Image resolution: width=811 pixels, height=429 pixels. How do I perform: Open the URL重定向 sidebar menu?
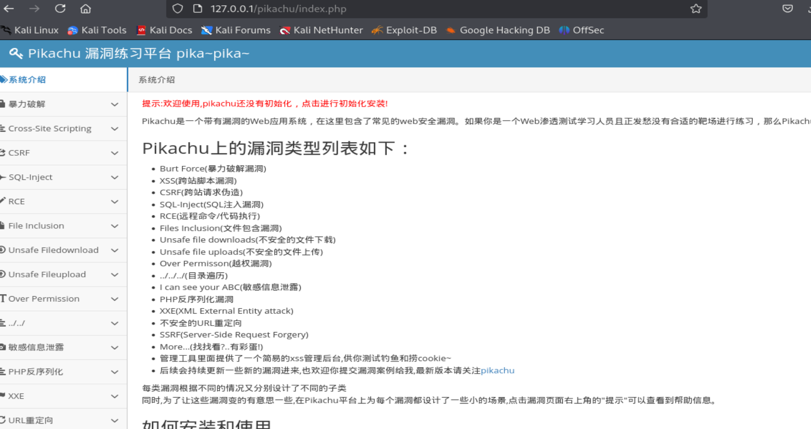point(63,419)
